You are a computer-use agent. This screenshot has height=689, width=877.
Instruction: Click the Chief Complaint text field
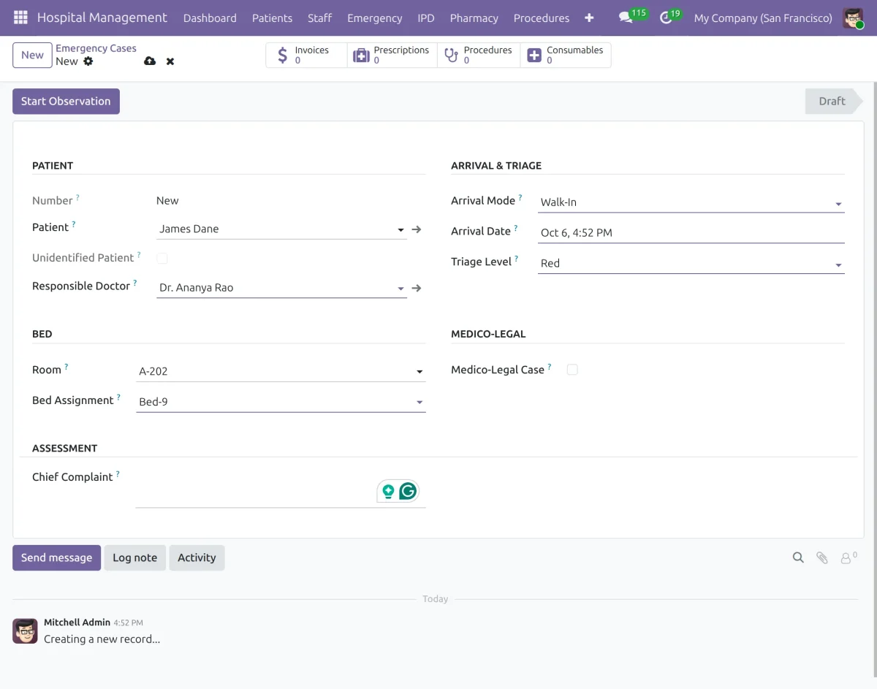[281, 488]
